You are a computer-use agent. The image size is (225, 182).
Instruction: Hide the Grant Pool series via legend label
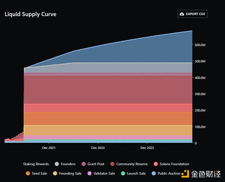tap(96, 164)
